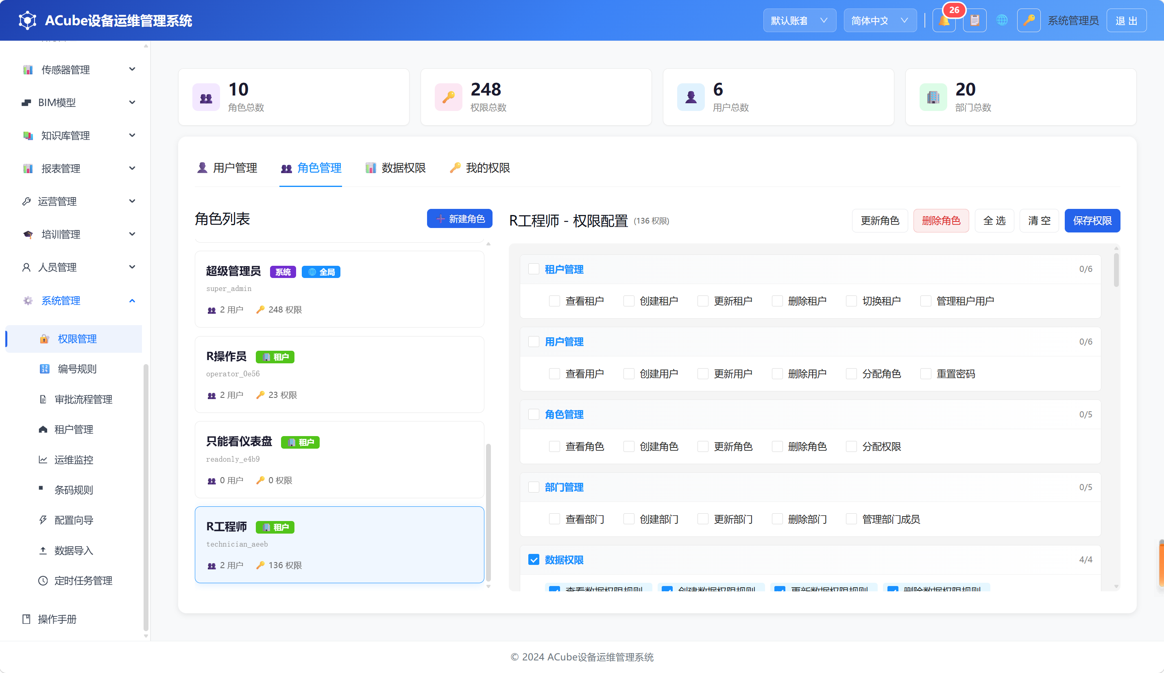Viewport: 1164px width, 673px height.
Task: Click the permissions total key icon
Action: coord(448,98)
